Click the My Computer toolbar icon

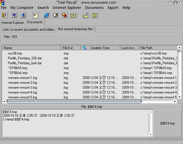point(14,15)
